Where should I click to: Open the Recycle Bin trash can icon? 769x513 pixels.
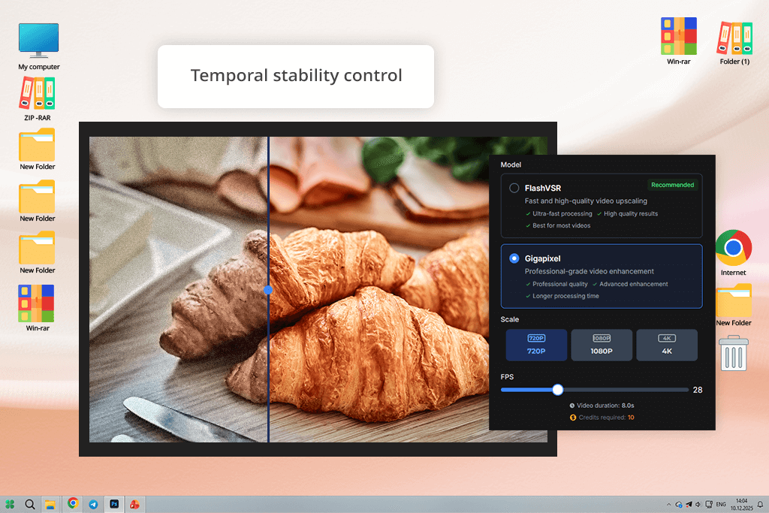(734, 352)
